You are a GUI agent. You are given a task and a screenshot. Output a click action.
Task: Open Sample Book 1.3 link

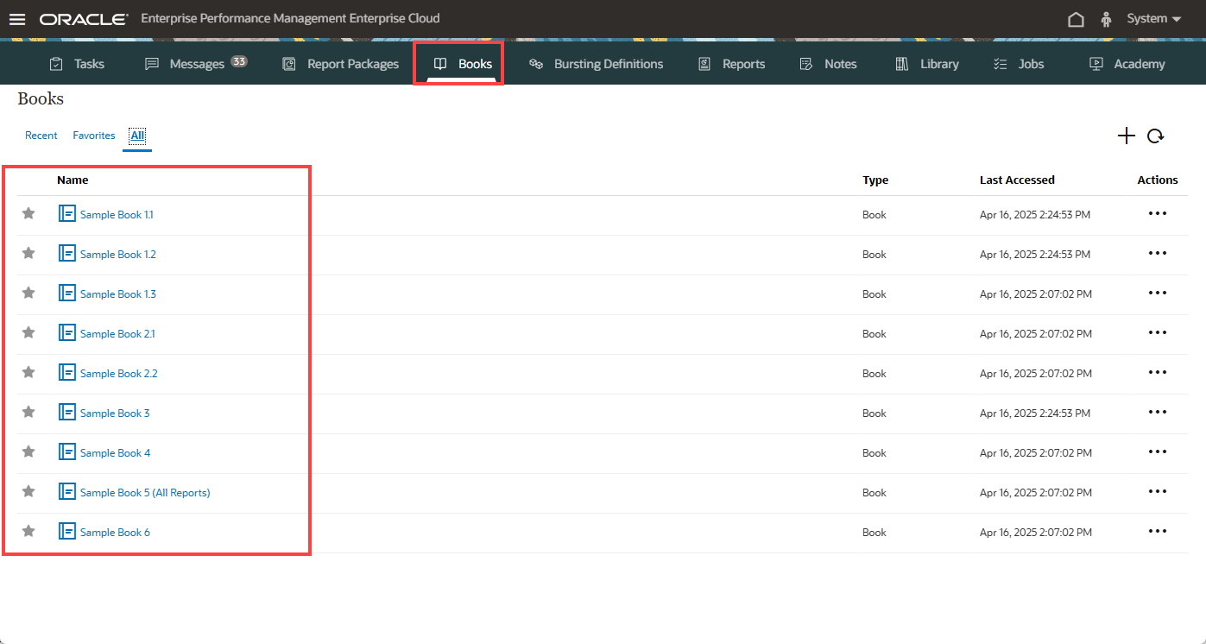pos(118,294)
